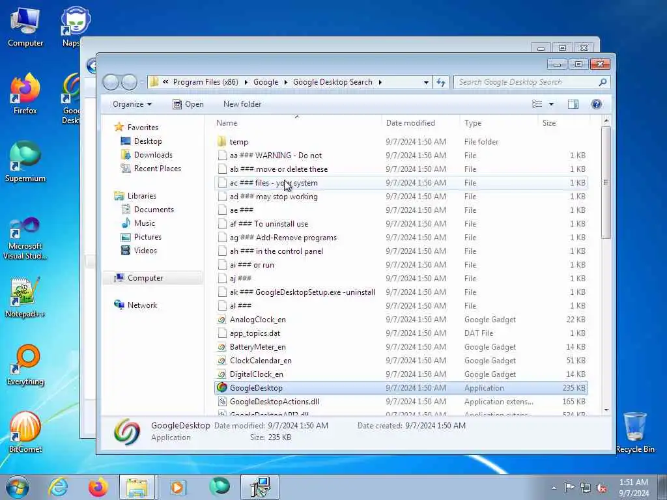This screenshot has width=667, height=500.
Task: Sort by the Name column header
Action: 296,123
